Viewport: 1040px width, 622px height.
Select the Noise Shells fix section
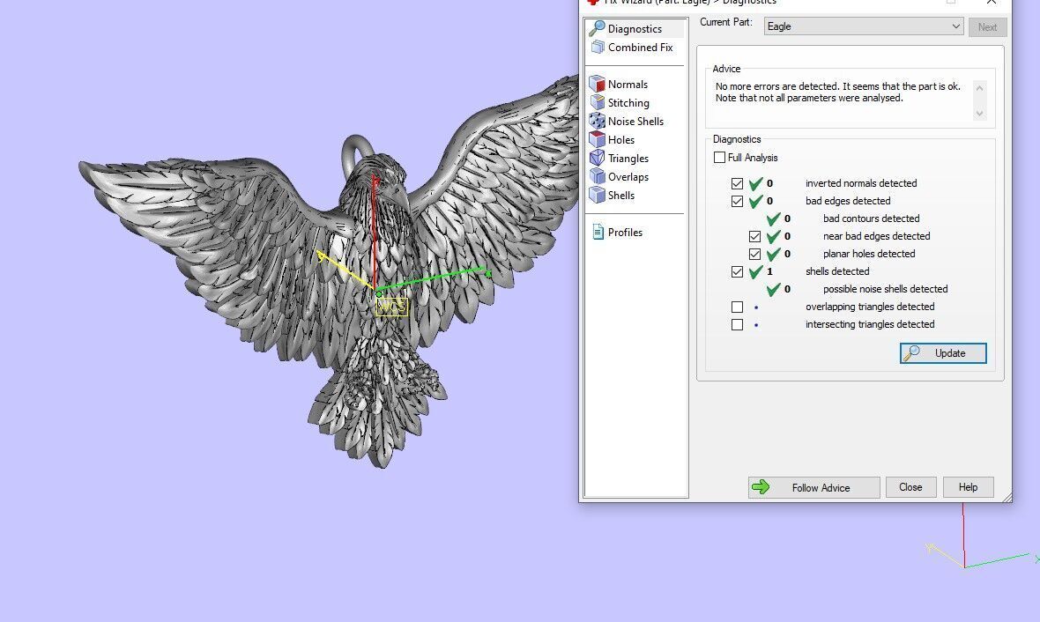pos(635,122)
